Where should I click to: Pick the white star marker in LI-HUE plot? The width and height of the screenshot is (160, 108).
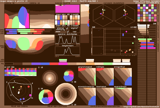click(134, 37)
